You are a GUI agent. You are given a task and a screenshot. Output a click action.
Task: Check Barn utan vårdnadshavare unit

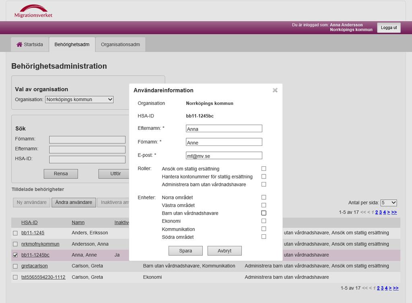click(264, 213)
